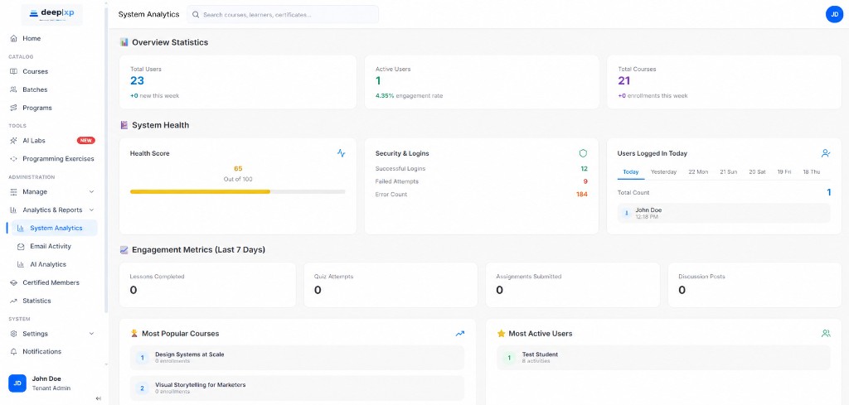
Task: Click the Total Courses value 21
Action: click(624, 81)
